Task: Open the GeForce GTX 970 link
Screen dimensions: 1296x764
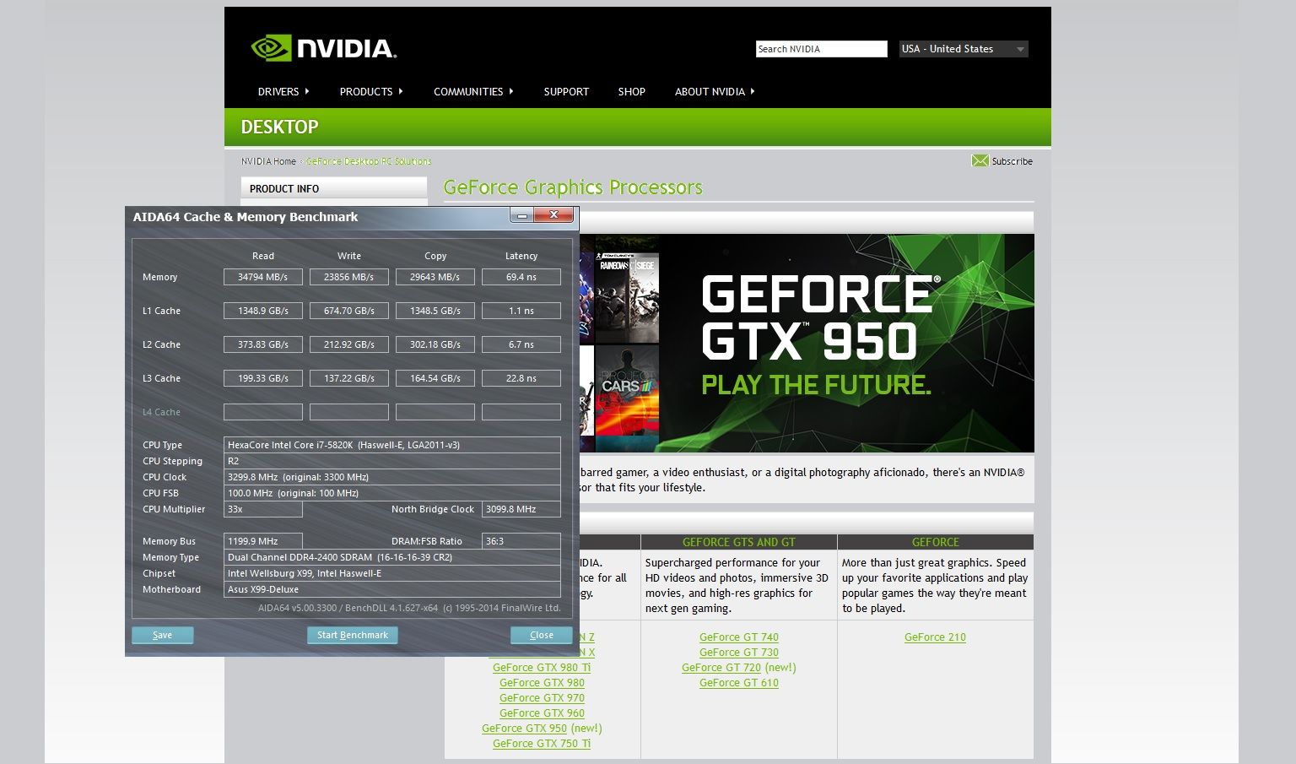Action: click(x=542, y=697)
